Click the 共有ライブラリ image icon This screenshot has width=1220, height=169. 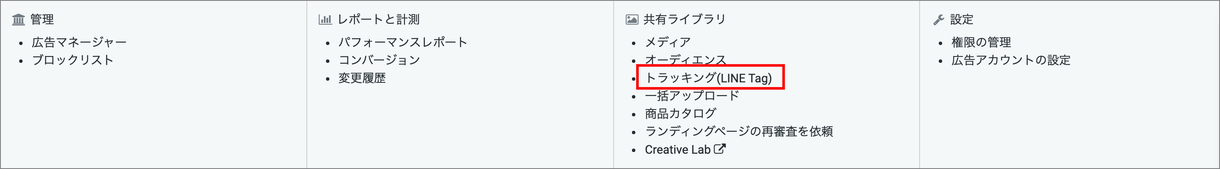coord(632,20)
